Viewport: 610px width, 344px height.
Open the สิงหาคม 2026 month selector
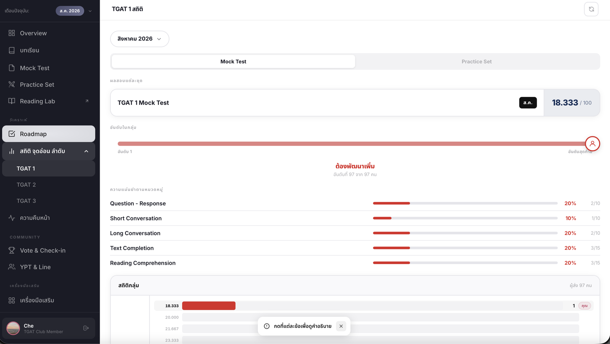(140, 39)
